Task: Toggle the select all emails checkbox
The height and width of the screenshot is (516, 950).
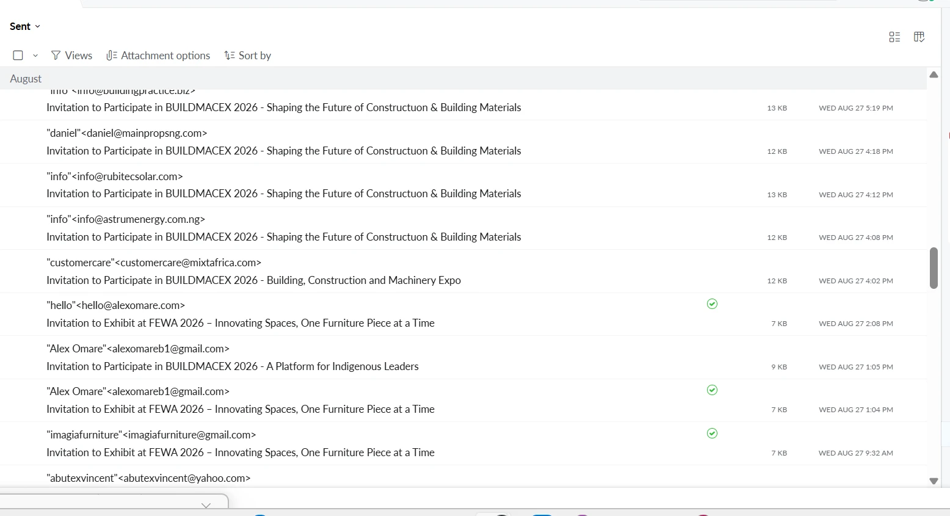Action: (x=18, y=56)
